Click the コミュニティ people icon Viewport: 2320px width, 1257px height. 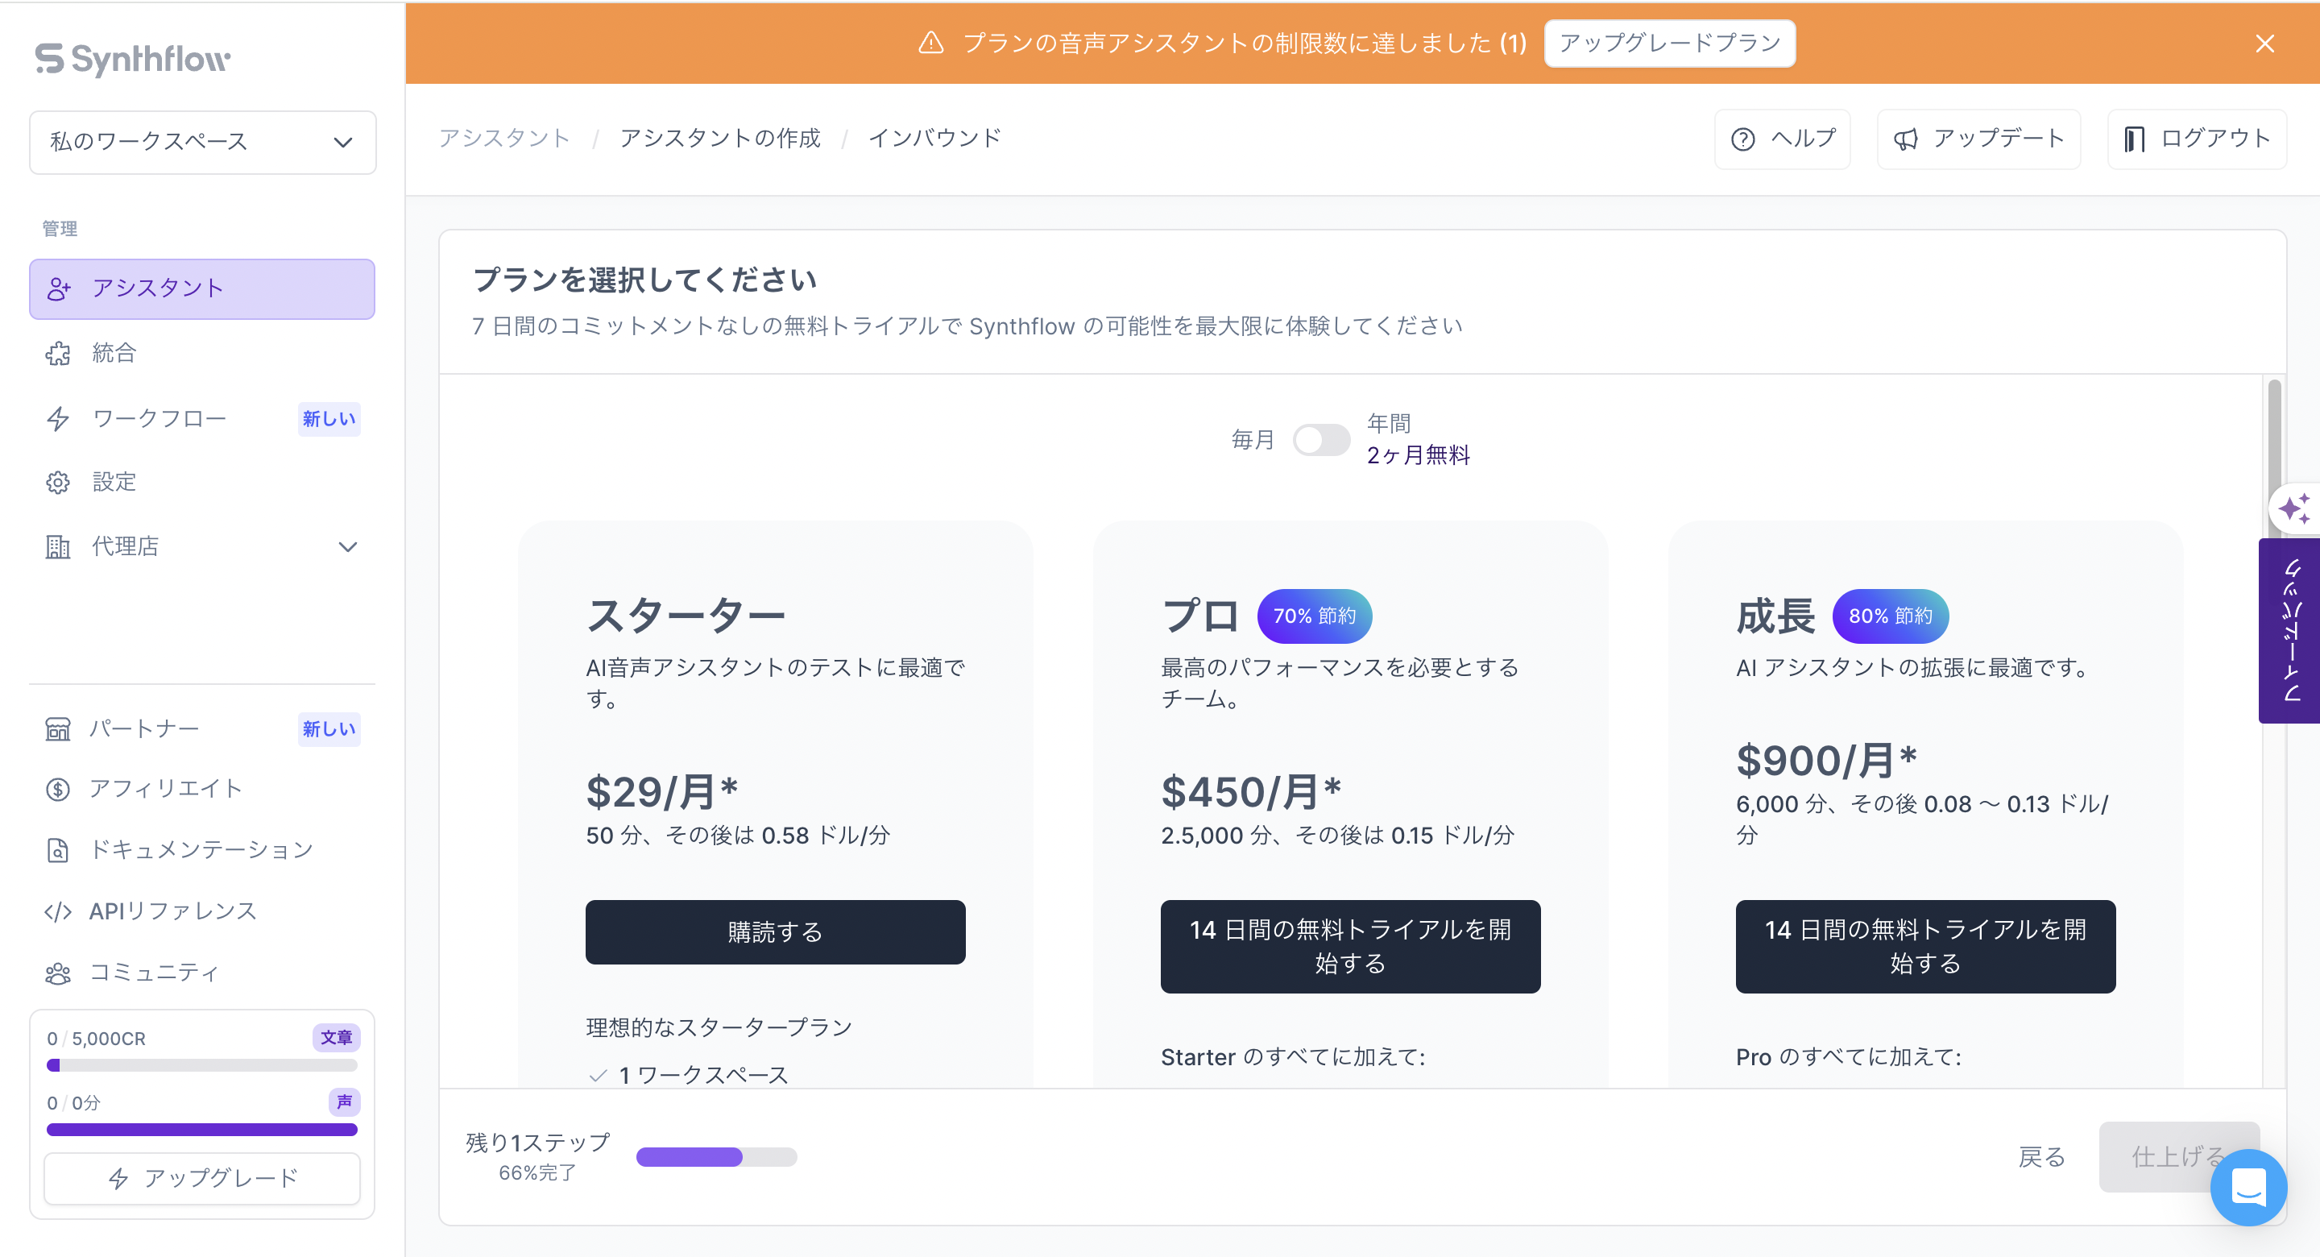(x=59, y=973)
